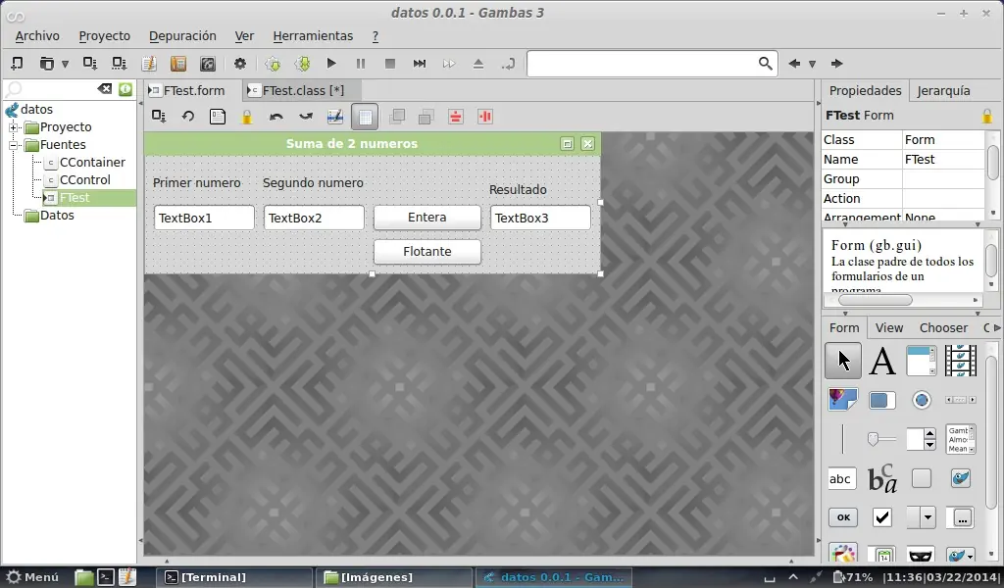Select the OK Button control in toolbox
The image size is (1004, 588).
pos(843,517)
